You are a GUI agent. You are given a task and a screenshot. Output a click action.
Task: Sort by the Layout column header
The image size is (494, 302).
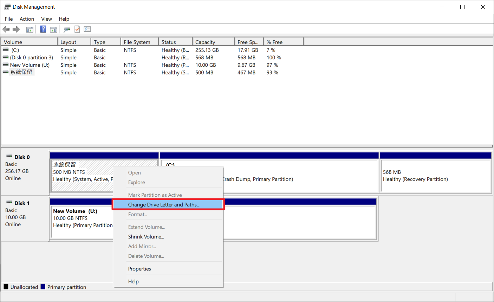click(x=74, y=42)
